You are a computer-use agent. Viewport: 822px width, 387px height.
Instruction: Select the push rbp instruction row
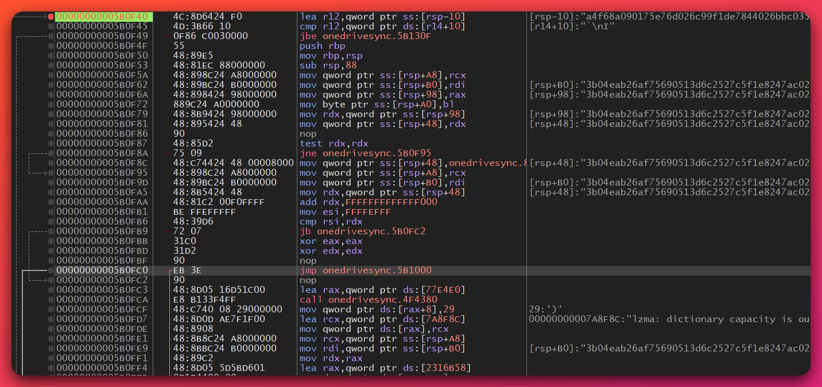[x=316, y=45]
